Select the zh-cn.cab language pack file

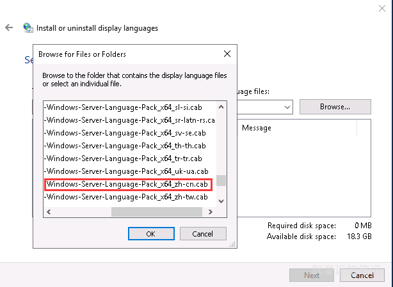[x=127, y=184]
